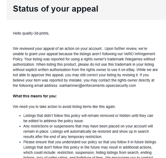Viewport: 166px width, 158px height.
Task: Click the sentence 'We need you to take action'
Action: (64, 107)
